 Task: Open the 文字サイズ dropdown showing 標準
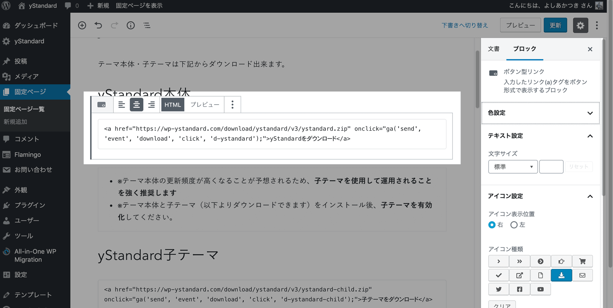[513, 167]
